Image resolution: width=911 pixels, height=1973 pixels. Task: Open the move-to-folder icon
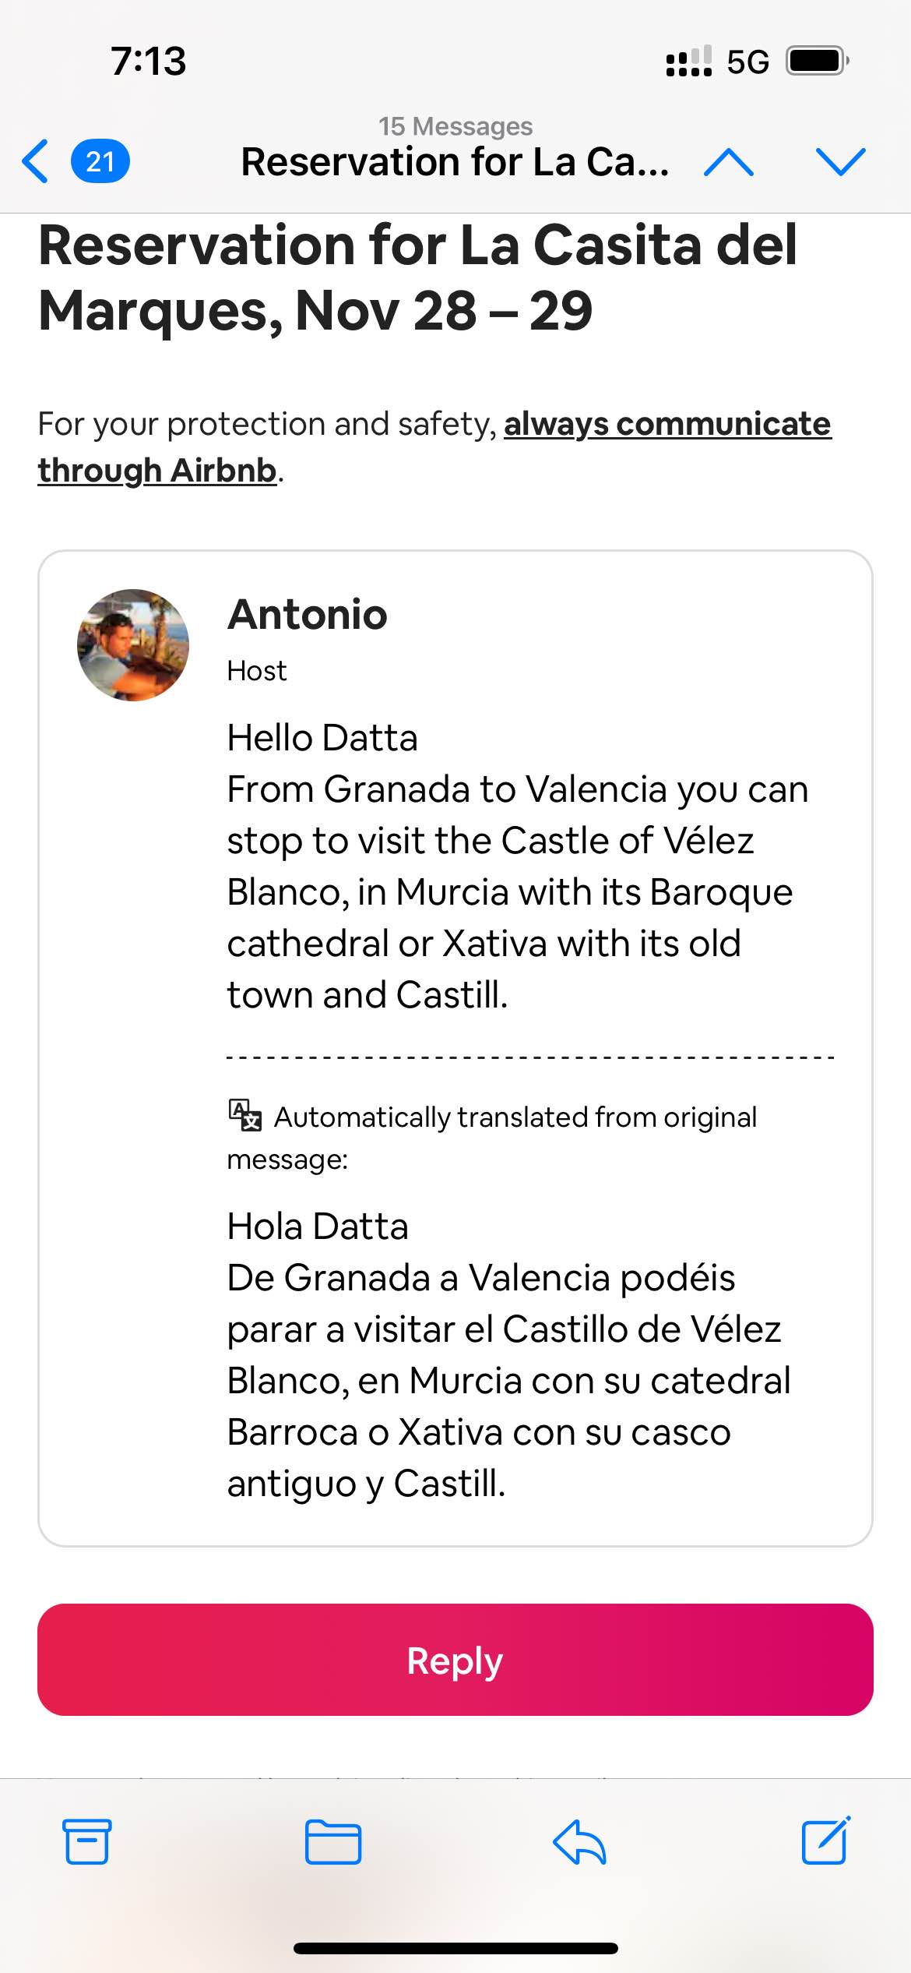point(332,1841)
